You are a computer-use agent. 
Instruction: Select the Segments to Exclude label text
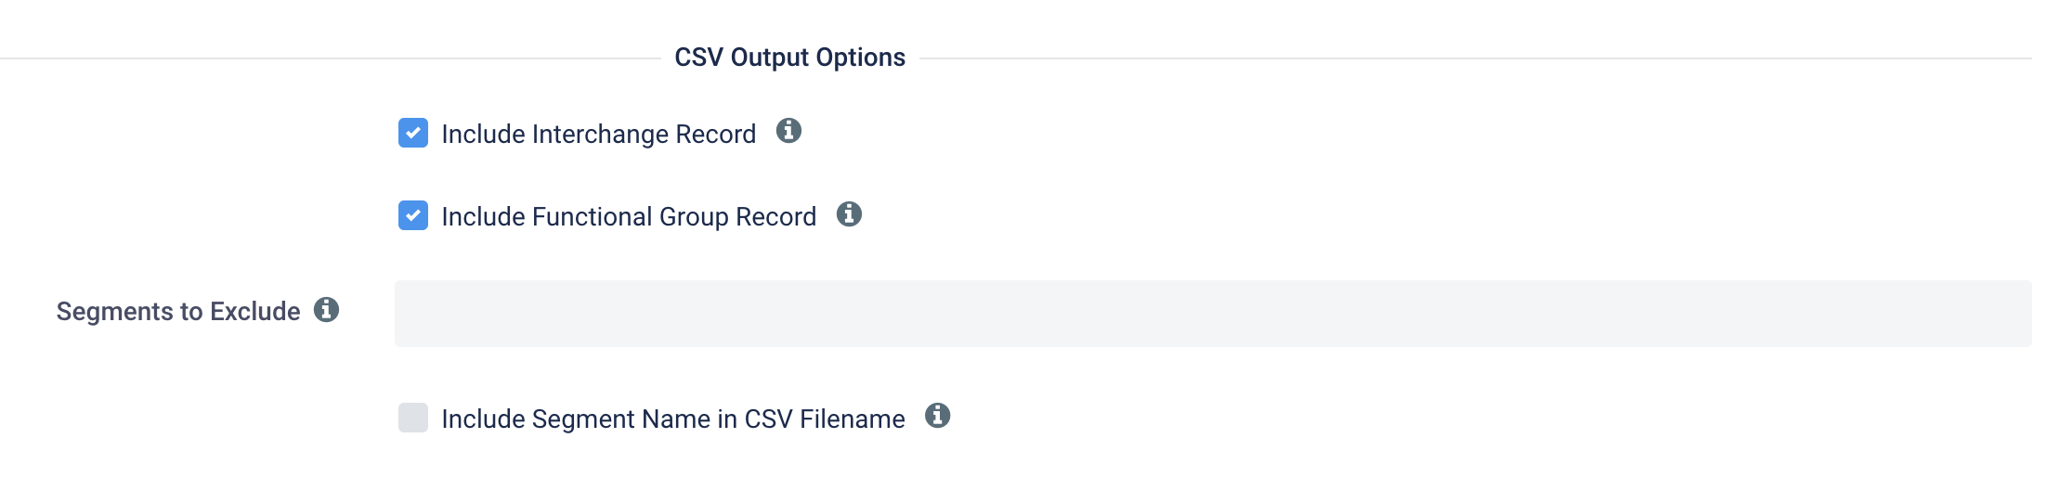tap(178, 312)
